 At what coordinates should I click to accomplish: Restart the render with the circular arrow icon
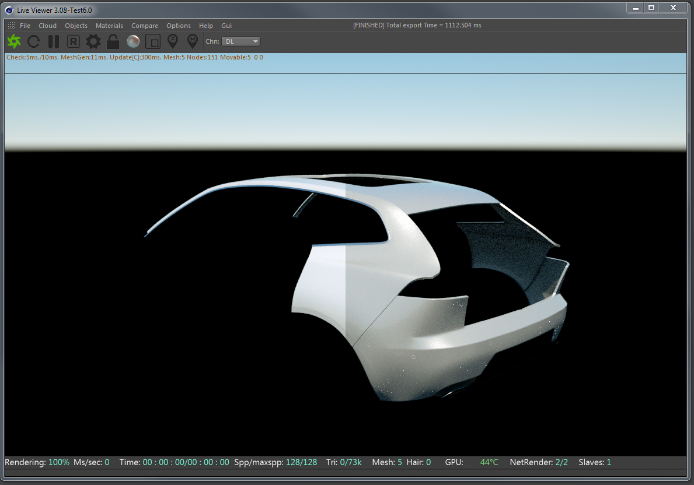pyautogui.click(x=34, y=41)
